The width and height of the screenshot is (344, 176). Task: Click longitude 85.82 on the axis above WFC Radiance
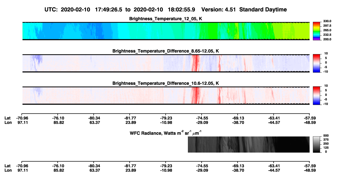click(x=58, y=123)
